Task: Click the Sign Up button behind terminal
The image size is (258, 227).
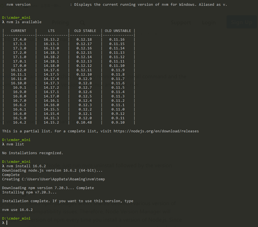Action: 242,22
